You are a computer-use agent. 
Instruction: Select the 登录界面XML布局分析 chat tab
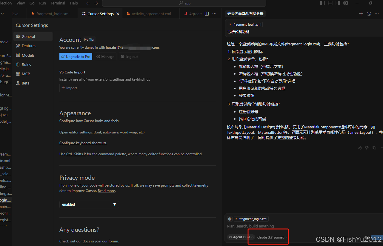(245, 14)
